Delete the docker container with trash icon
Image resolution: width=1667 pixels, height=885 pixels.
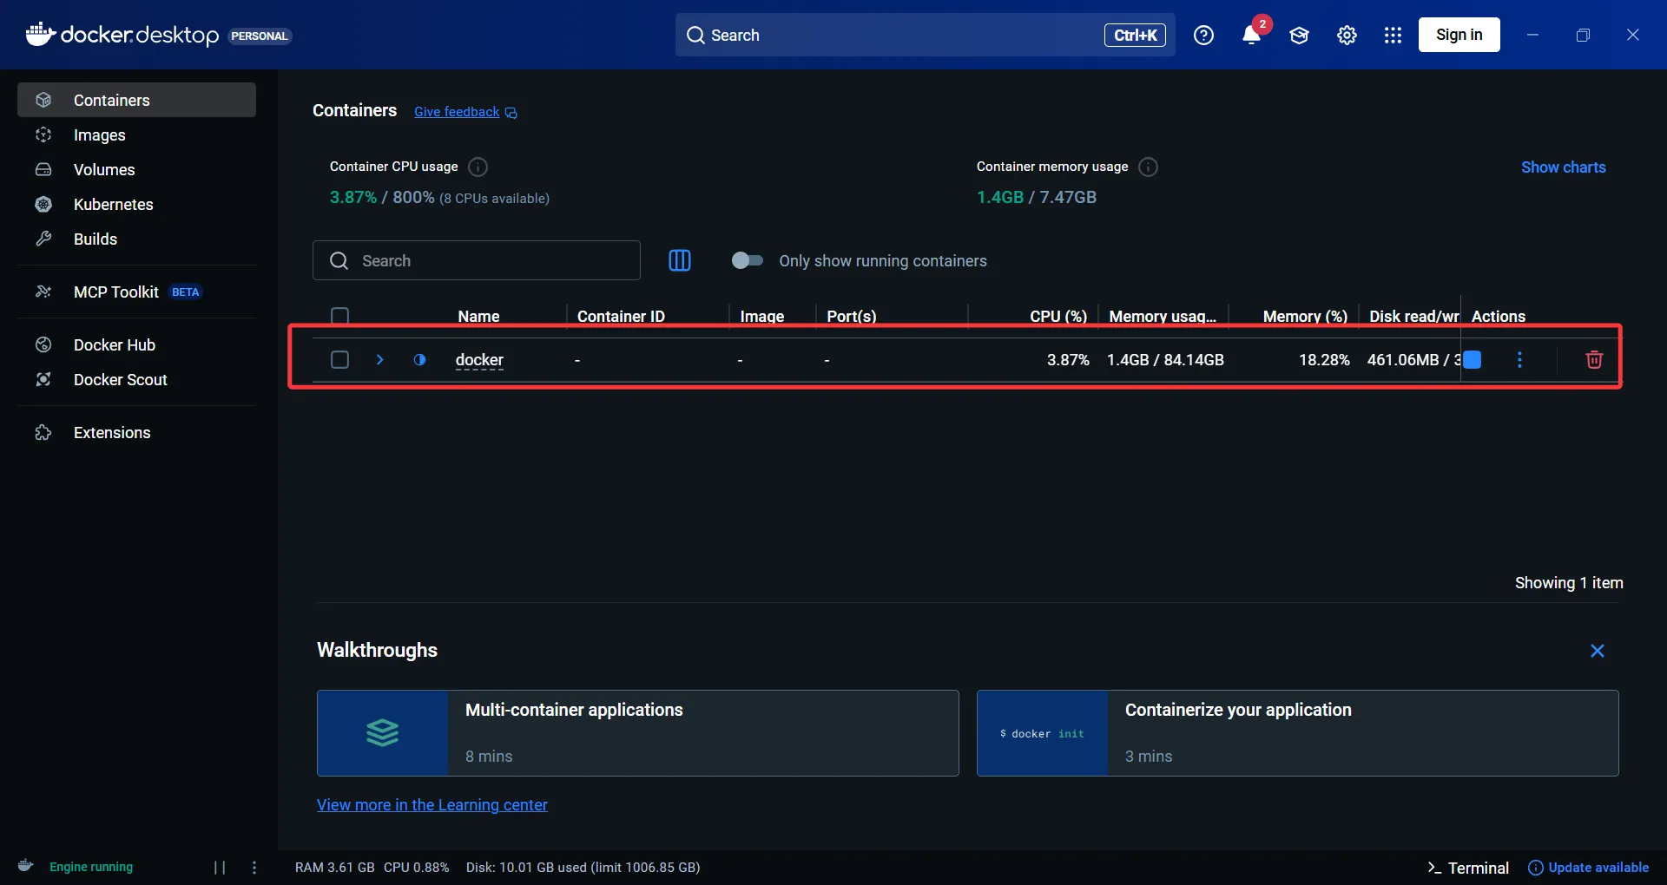pos(1594,359)
